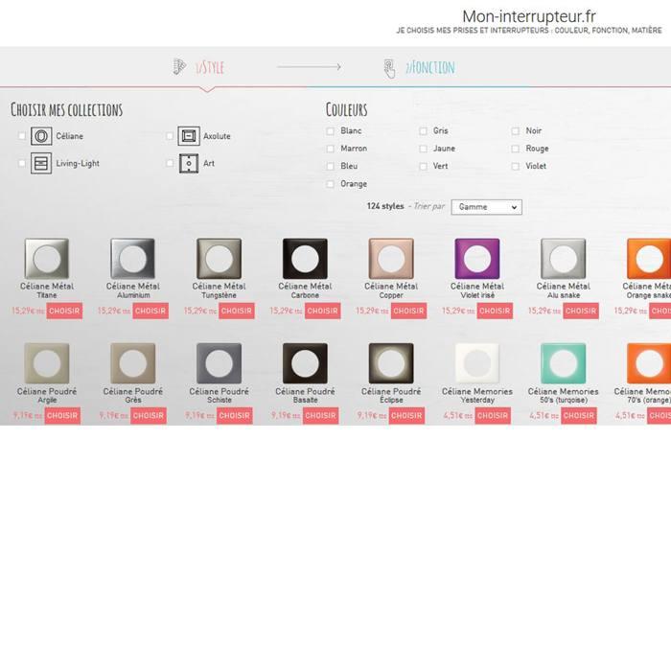
Task: Select the Céliane Poudré Basalte plate image
Action: 305,363
